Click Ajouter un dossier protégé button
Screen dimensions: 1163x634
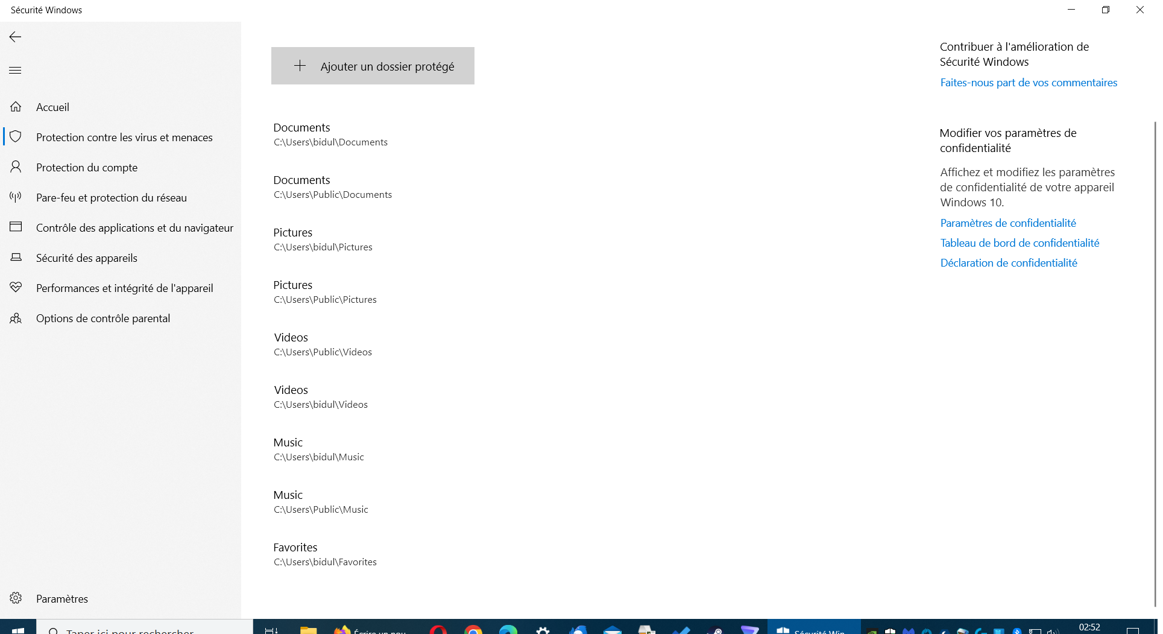tap(373, 66)
